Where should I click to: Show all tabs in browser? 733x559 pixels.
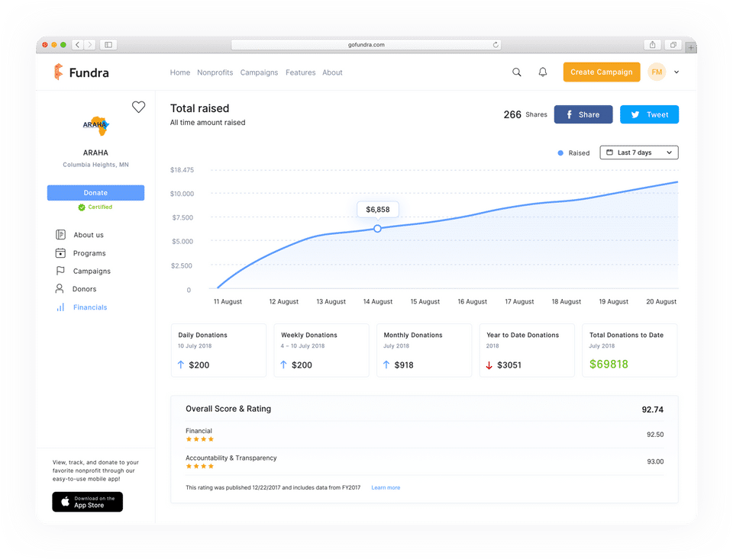pos(673,45)
